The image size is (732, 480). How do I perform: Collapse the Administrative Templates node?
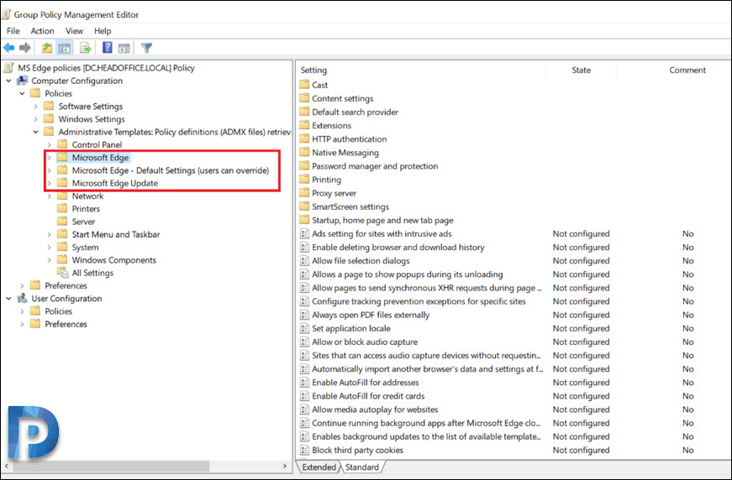click(36, 132)
